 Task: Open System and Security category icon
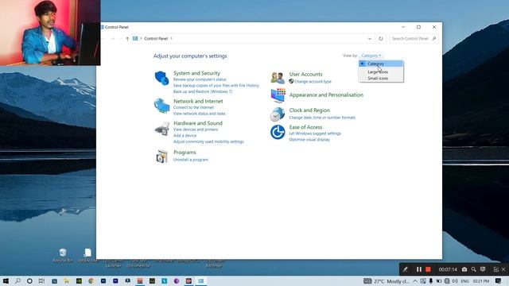point(161,79)
